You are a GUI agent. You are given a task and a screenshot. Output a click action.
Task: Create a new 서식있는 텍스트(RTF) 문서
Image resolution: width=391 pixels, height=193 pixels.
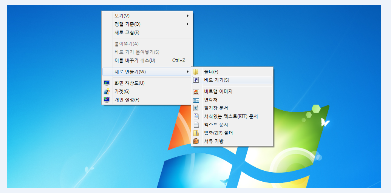point(232,116)
